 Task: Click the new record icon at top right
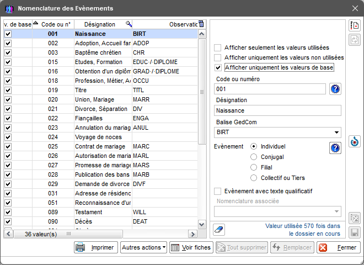355,25
